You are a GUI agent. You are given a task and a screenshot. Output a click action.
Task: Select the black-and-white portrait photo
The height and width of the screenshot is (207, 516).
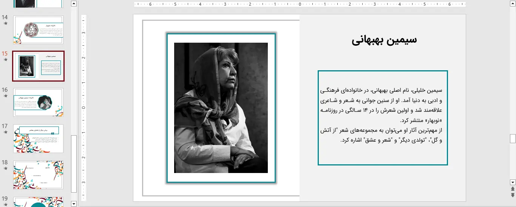(221, 108)
